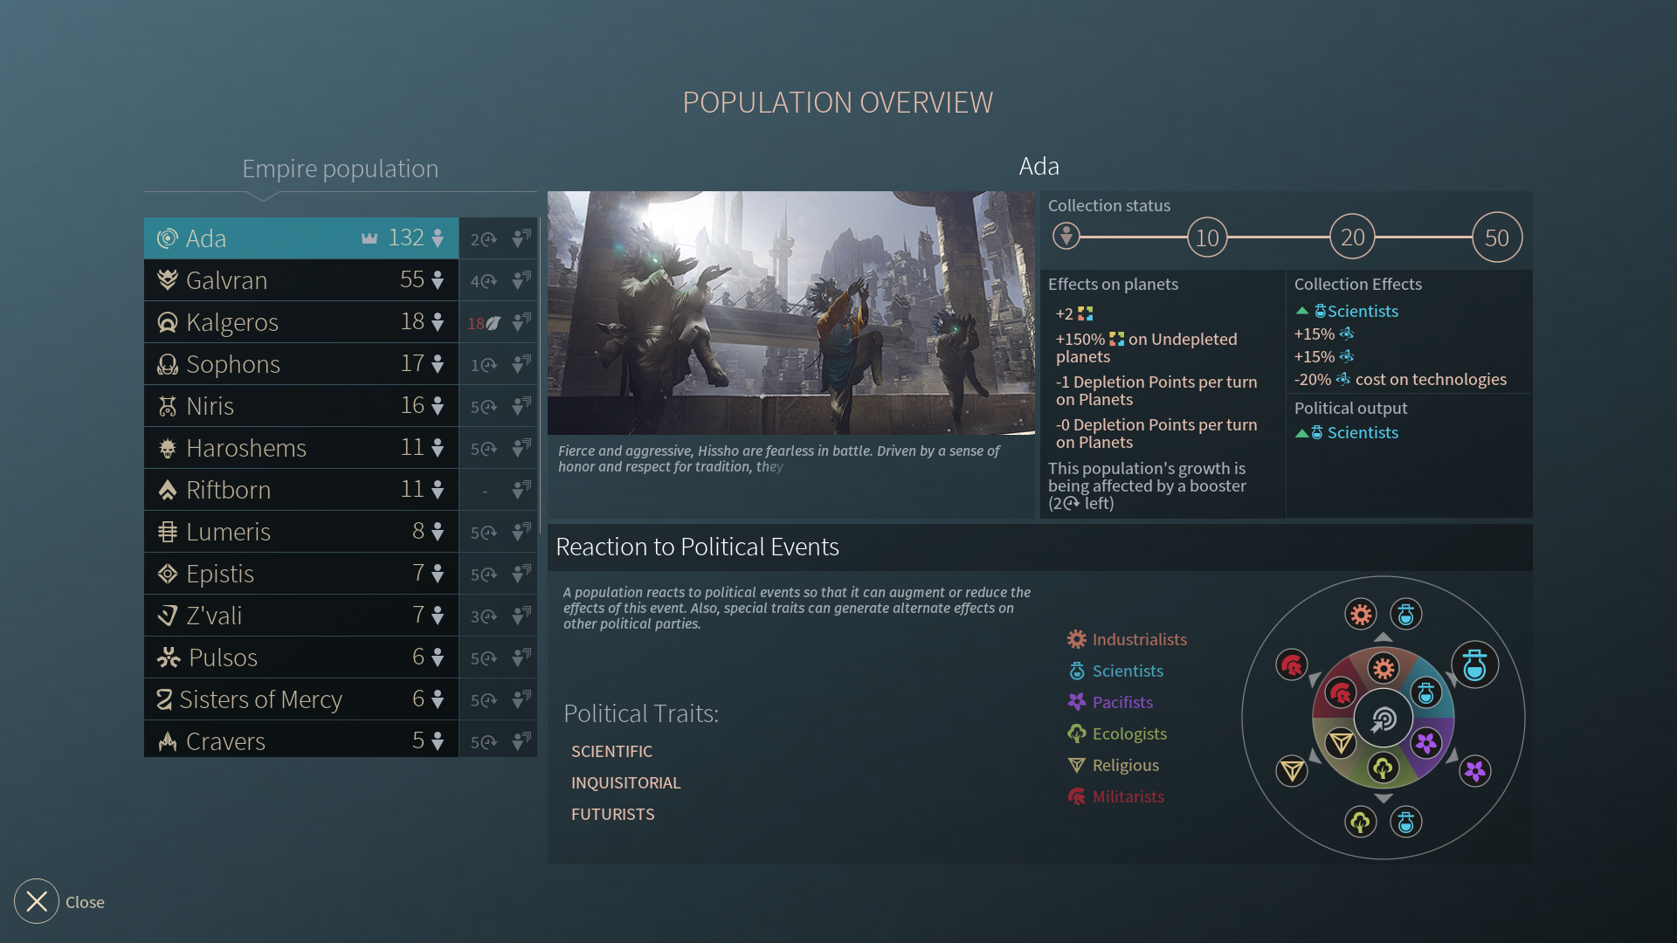1677x943 pixels.
Task: Select the 50 collection milestone
Action: (x=1496, y=237)
